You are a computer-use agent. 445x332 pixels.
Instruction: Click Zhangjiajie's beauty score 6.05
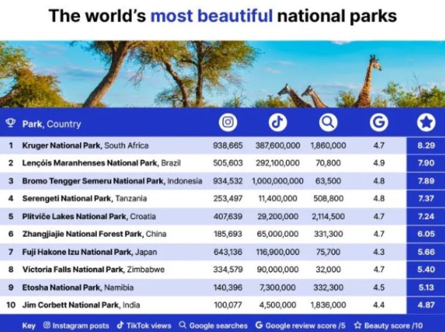(426, 234)
